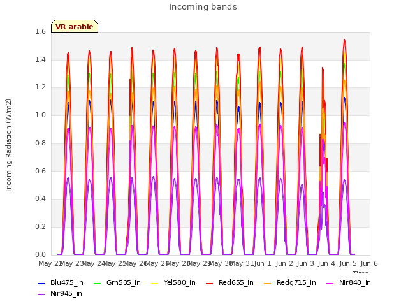Click the Jun 3 x-axis date label
This screenshot has width=408, height=306.
pyautogui.click(x=305, y=263)
